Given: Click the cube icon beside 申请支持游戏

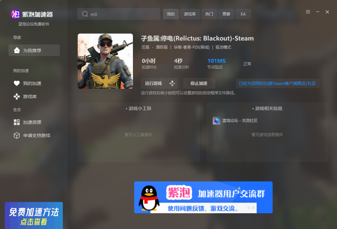Looking at the screenshot, I should 17,136.
